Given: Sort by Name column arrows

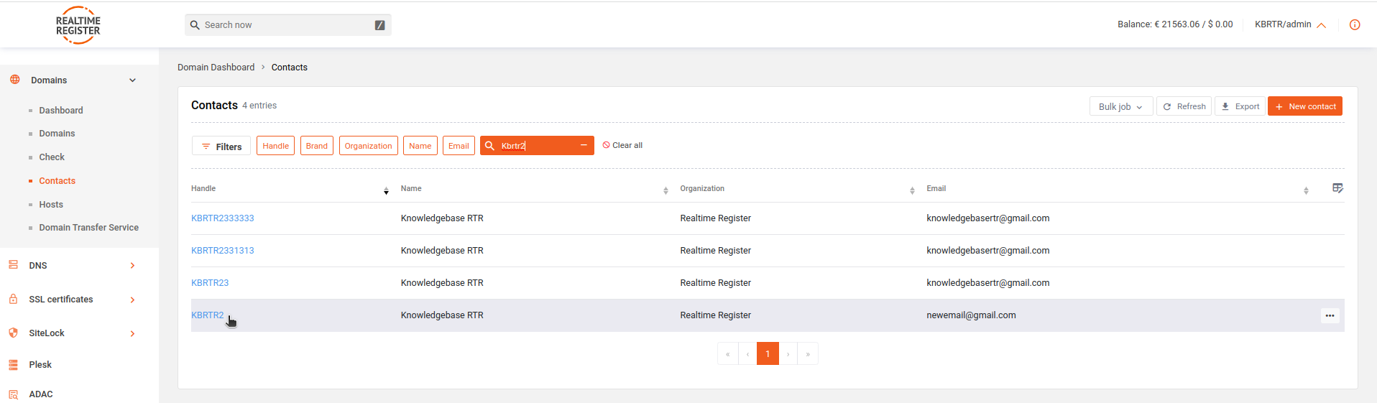Looking at the screenshot, I should coord(666,190).
